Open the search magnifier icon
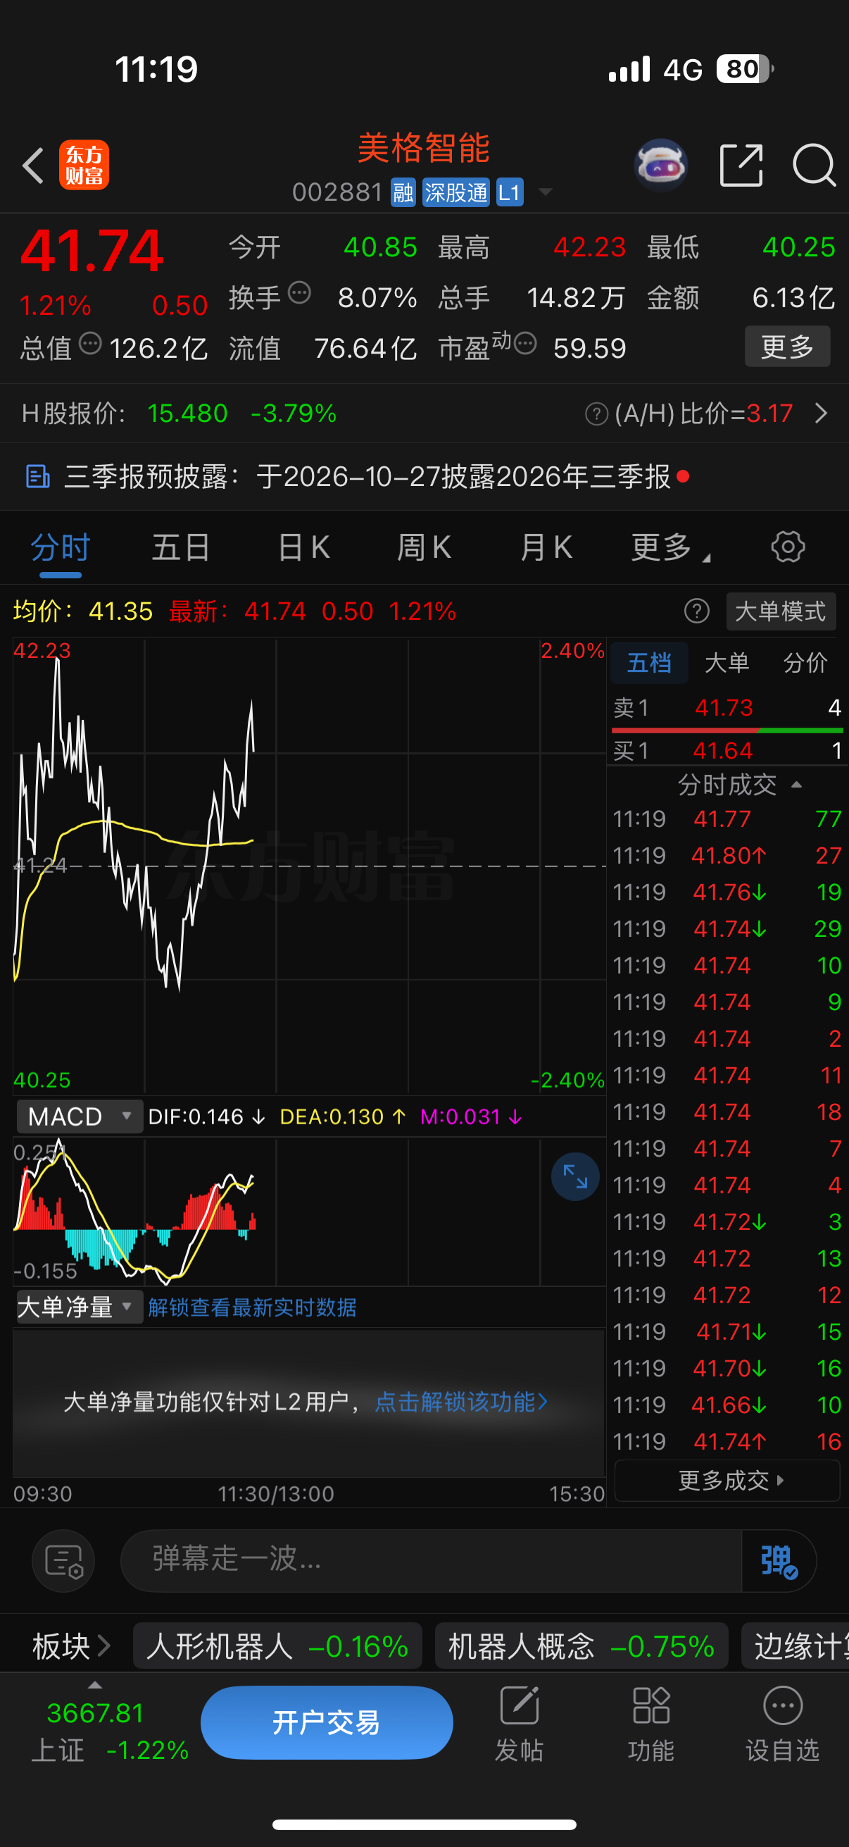This screenshot has width=849, height=1847. pos(814,166)
